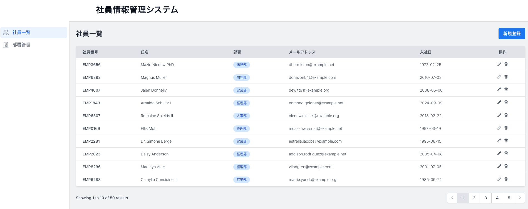Click the メールアドレス column header
Image resolution: width=528 pixels, height=209 pixels.
(302, 52)
